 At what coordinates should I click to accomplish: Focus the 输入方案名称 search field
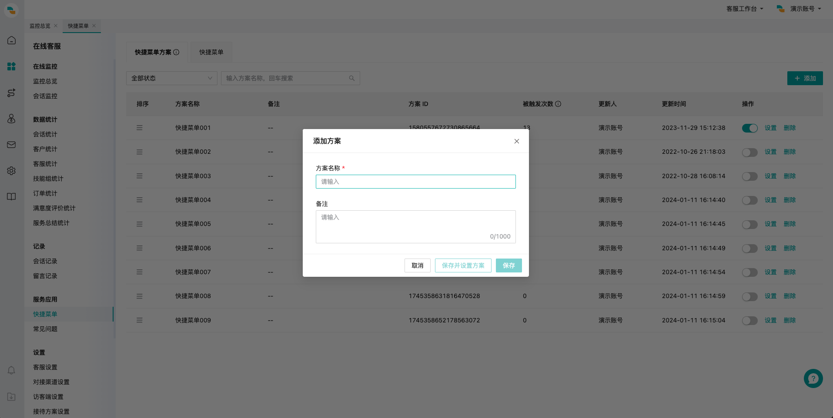point(291,78)
